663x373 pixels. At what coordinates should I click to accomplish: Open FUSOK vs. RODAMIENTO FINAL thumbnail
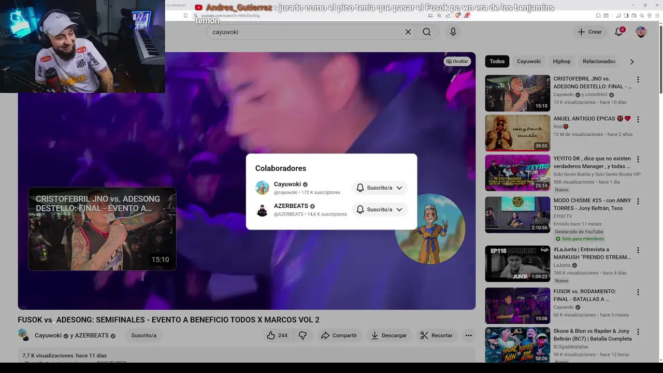[x=517, y=306]
